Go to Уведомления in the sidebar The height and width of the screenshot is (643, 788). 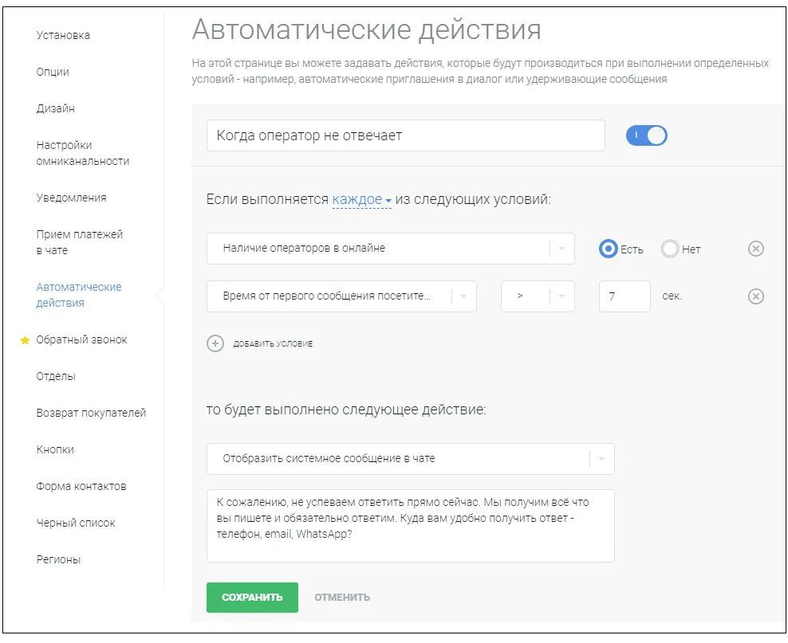pos(71,198)
